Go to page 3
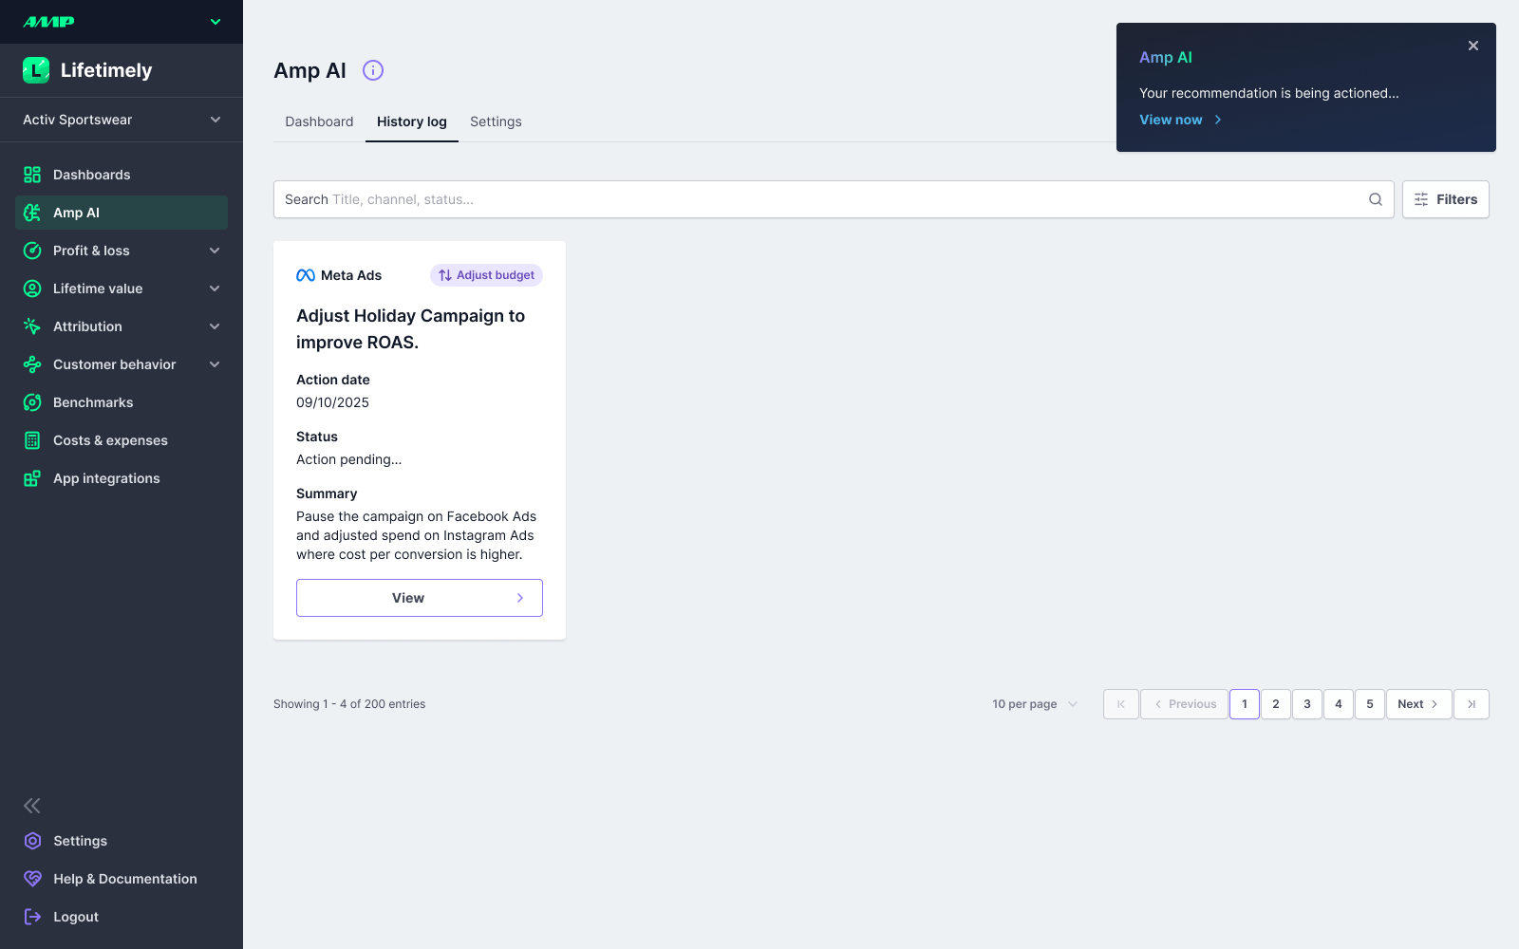Viewport: 1519px width, 949px height. [1307, 704]
